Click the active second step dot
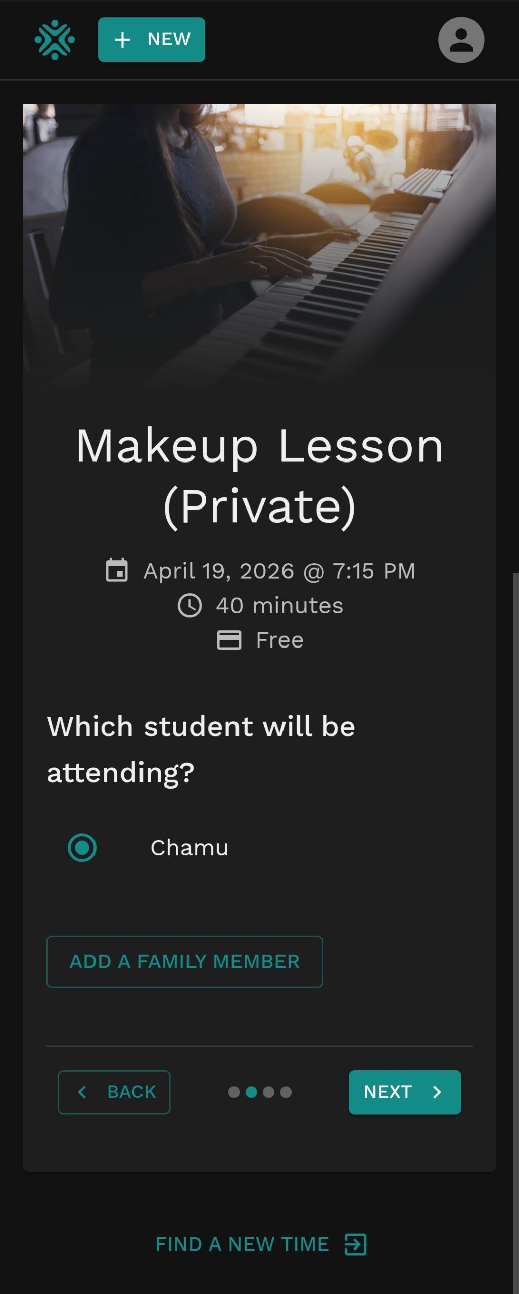Image resolution: width=519 pixels, height=1294 pixels. click(x=251, y=1092)
